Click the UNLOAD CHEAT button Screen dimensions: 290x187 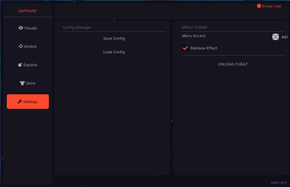(233, 64)
